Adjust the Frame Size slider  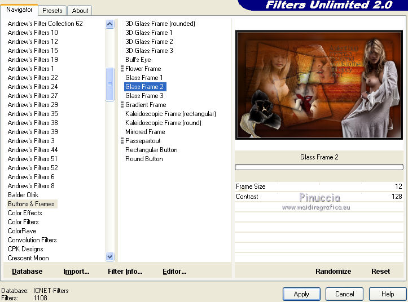click(x=319, y=186)
